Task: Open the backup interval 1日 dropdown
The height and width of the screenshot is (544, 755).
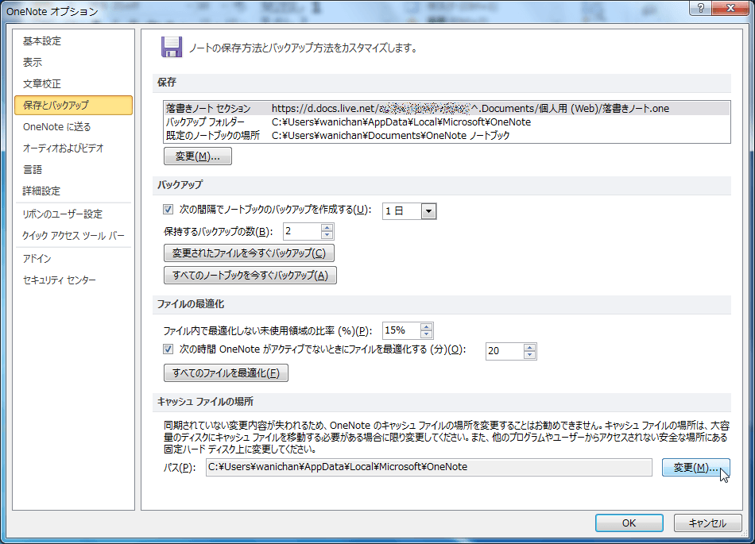Action: pyautogui.click(x=428, y=211)
